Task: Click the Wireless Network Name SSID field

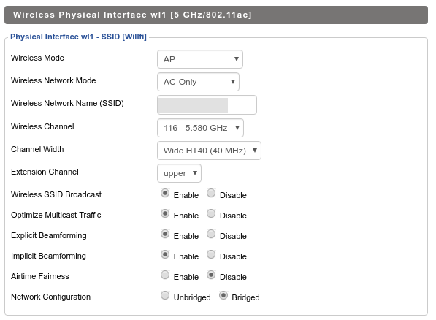Action: (207, 105)
